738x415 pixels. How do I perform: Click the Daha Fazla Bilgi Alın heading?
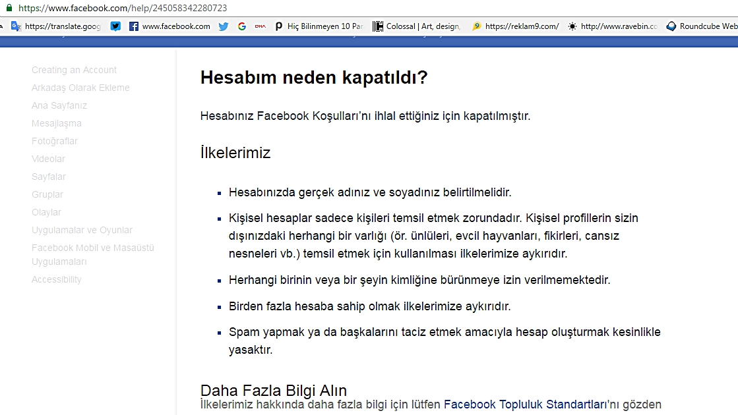(x=274, y=391)
